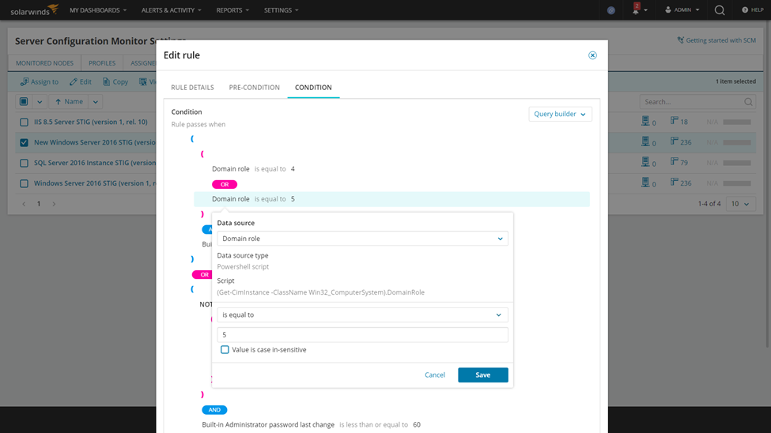Click the pink OR operator between Domain role conditions
This screenshot has width=771, height=433.
225,184
